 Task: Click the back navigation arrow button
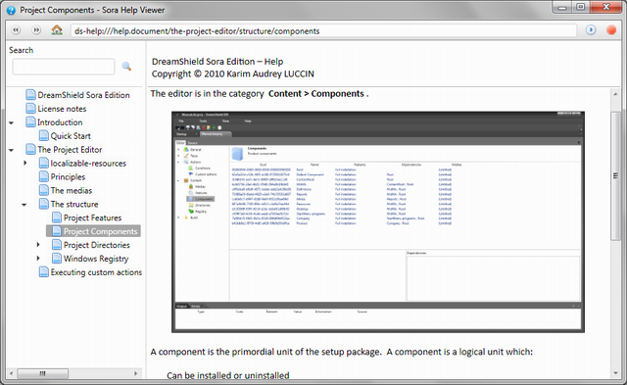click(16, 30)
